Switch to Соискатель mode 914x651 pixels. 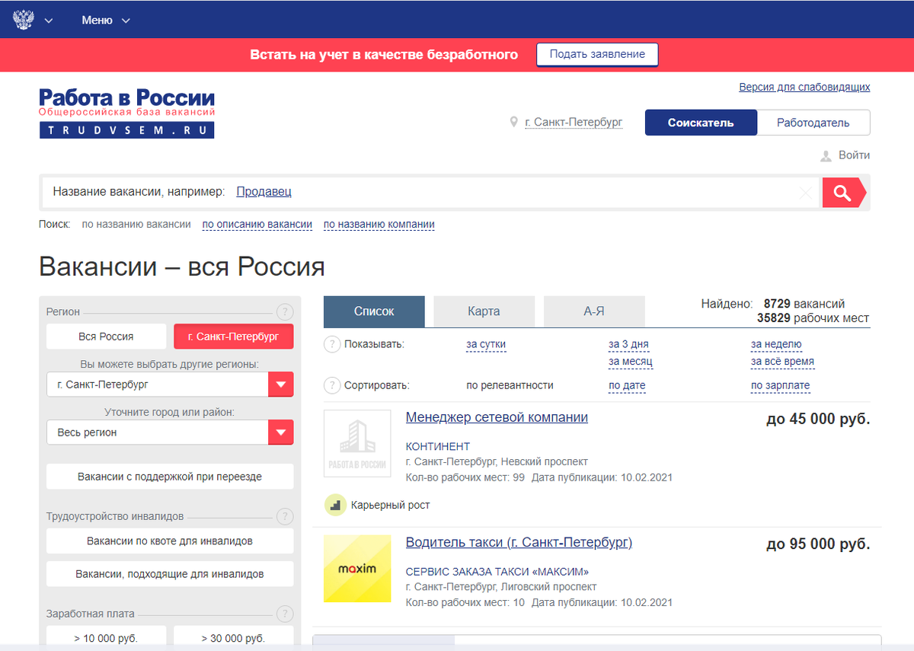[701, 123]
